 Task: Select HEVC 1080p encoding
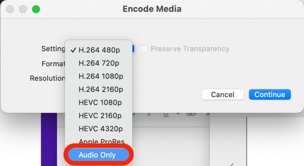(100, 103)
